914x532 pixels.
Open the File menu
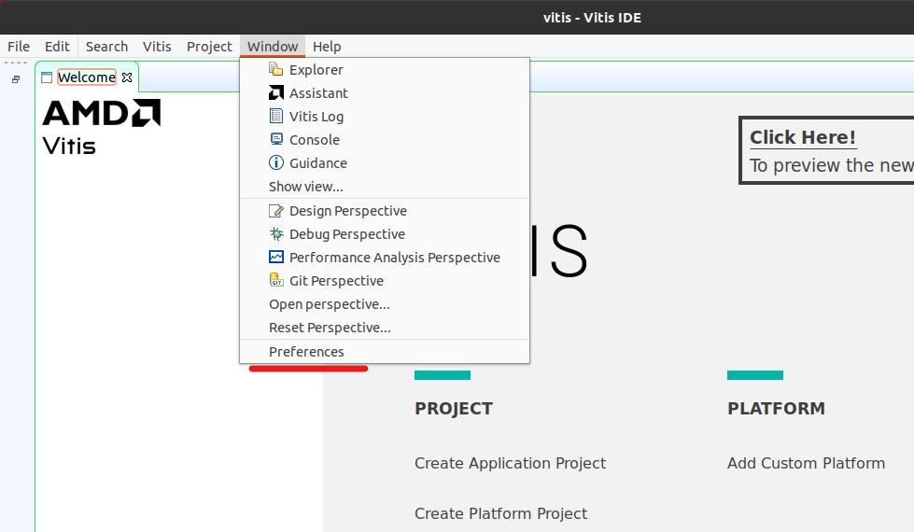tap(19, 47)
